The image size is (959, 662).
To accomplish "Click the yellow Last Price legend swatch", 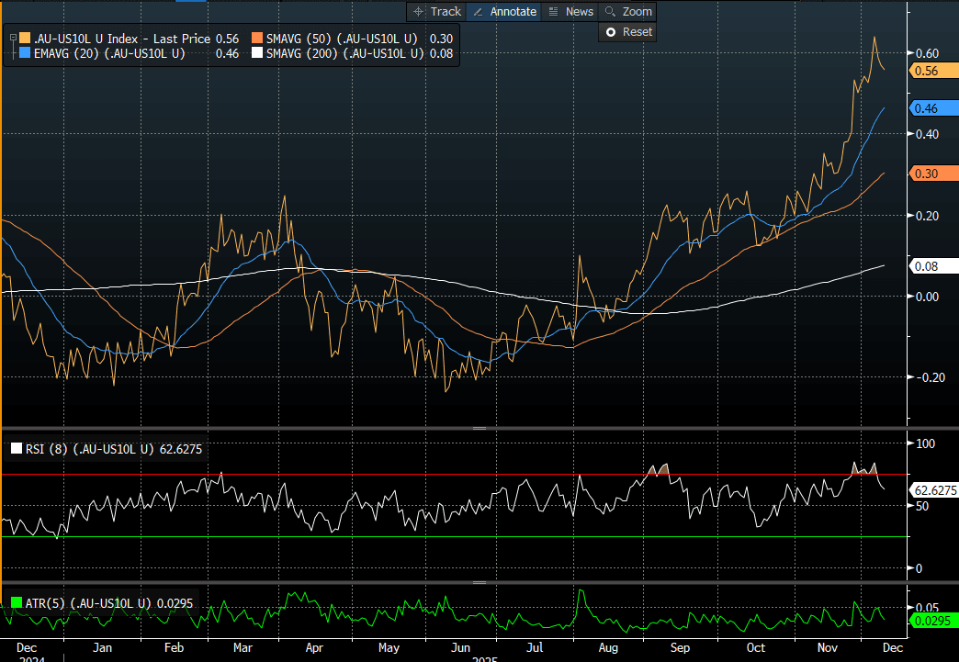I will tap(25, 39).
